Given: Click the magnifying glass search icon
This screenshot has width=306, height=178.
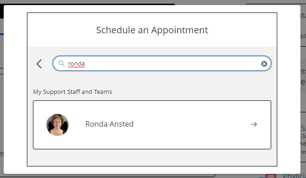Looking at the screenshot, I should [62, 63].
